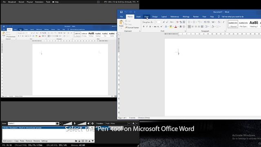261x147 pixels.
Task: Move source down with XSplit down arrow
Action: pyautogui.click(x=93, y=141)
